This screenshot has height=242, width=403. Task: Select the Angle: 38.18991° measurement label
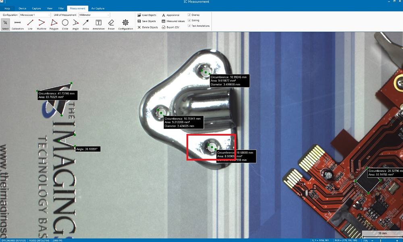click(87, 149)
